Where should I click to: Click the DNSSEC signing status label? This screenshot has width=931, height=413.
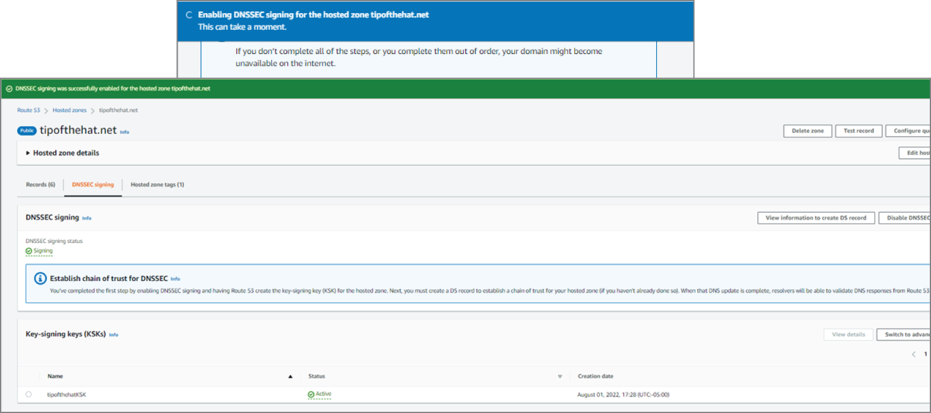point(54,241)
